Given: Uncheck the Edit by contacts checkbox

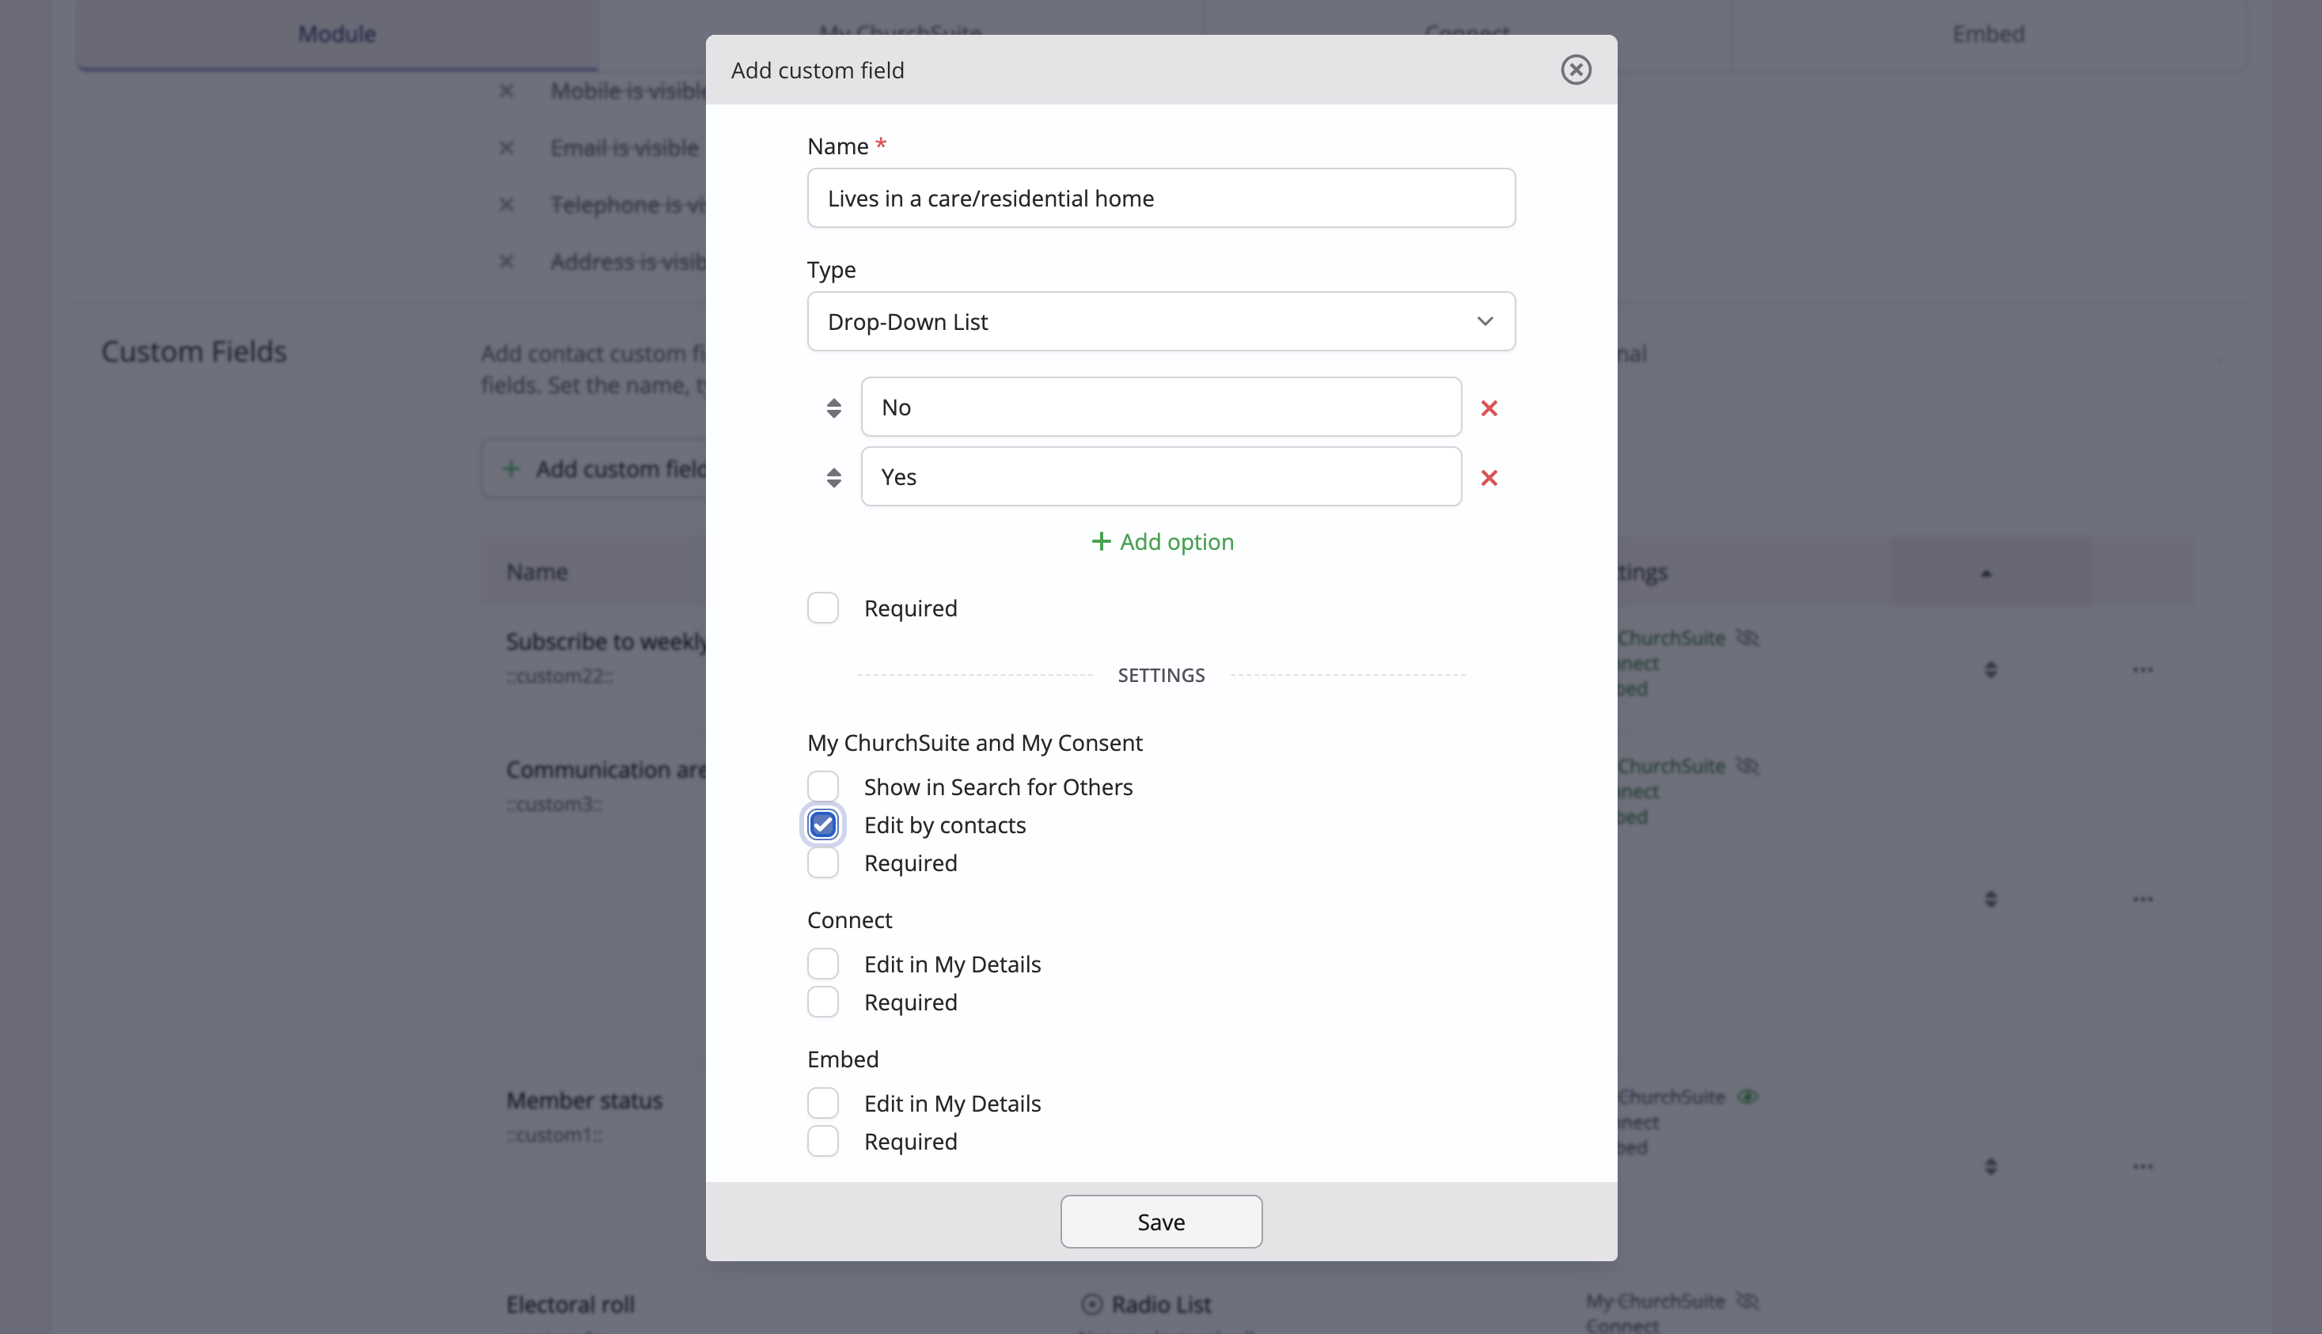Looking at the screenshot, I should pos(822,824).
